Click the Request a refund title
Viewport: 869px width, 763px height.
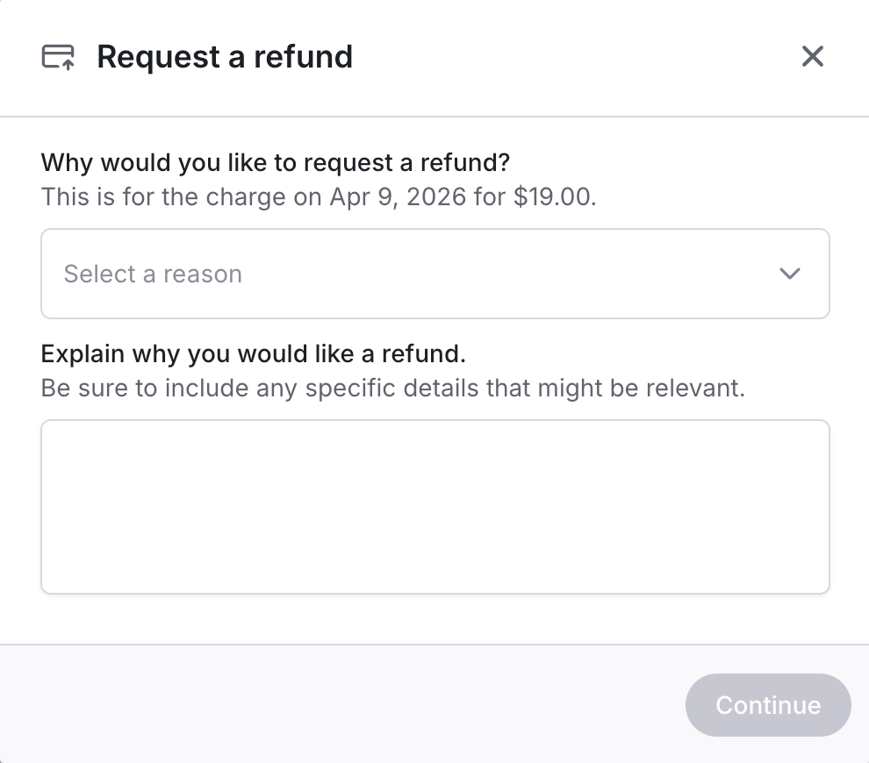(x=225, y=57)
